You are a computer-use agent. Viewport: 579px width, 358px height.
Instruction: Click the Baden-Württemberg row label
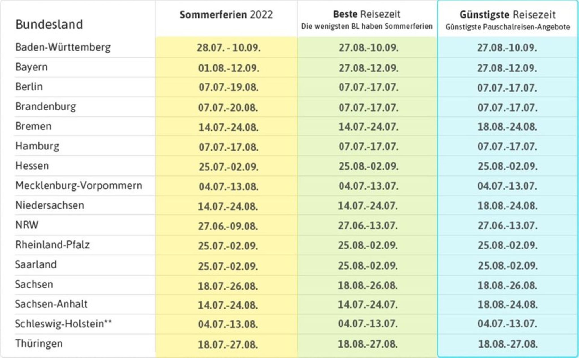pyautogui.click(x=63, y=47)
